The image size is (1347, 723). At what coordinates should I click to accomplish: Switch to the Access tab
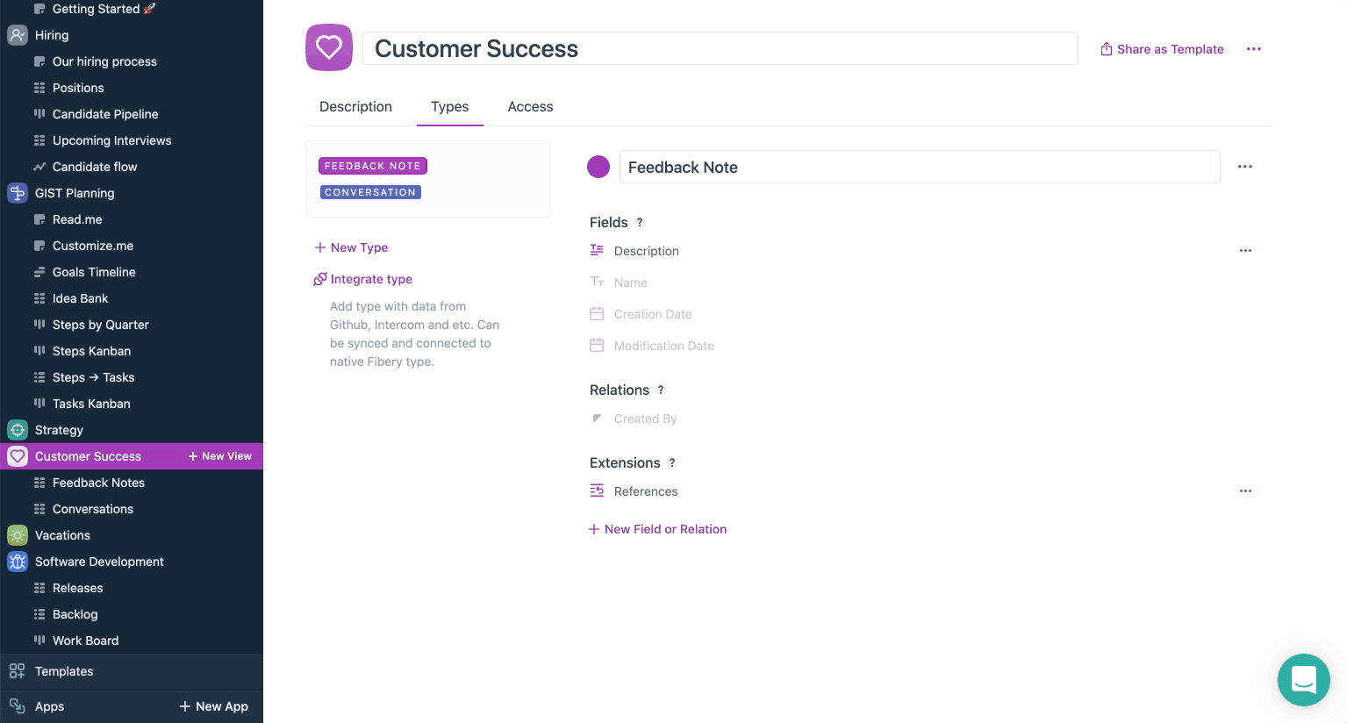(530, 106)
